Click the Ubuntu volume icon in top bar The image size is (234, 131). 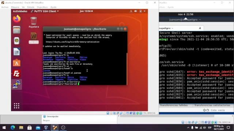[x=136, y=11]
